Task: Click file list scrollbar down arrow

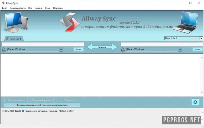Action: 202,92
